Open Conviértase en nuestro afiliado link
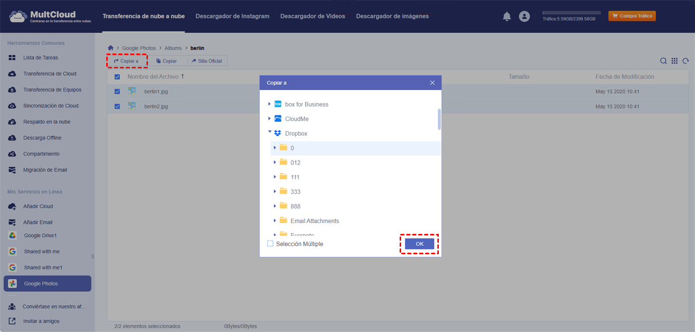Viewport: 695px width, 332px height. pos(55,307)
